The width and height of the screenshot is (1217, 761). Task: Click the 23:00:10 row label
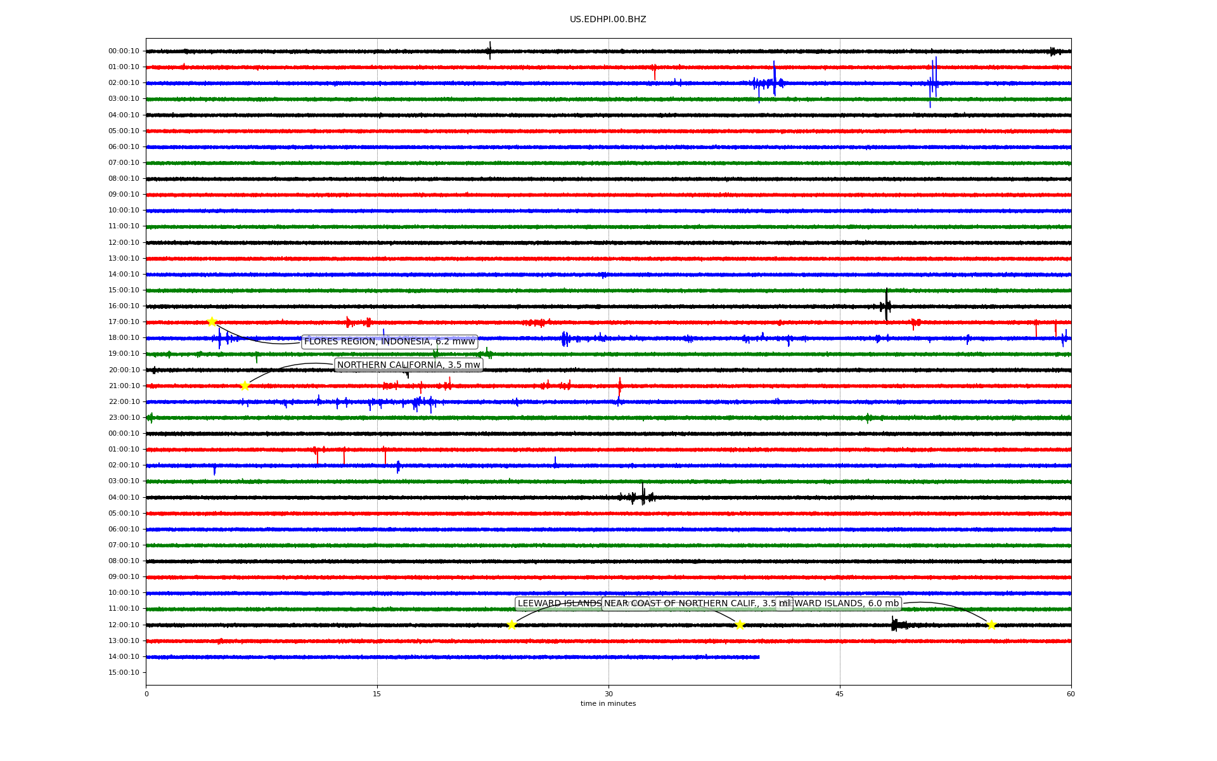pos(124,418)
